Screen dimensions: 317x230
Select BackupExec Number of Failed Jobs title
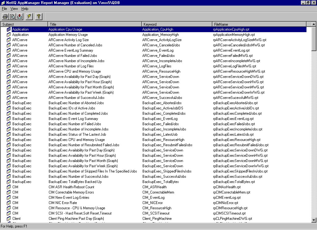(x=75, y=124)
